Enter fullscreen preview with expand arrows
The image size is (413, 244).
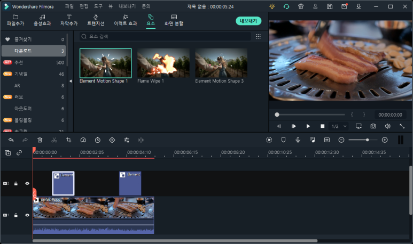(x=402, y=126)
